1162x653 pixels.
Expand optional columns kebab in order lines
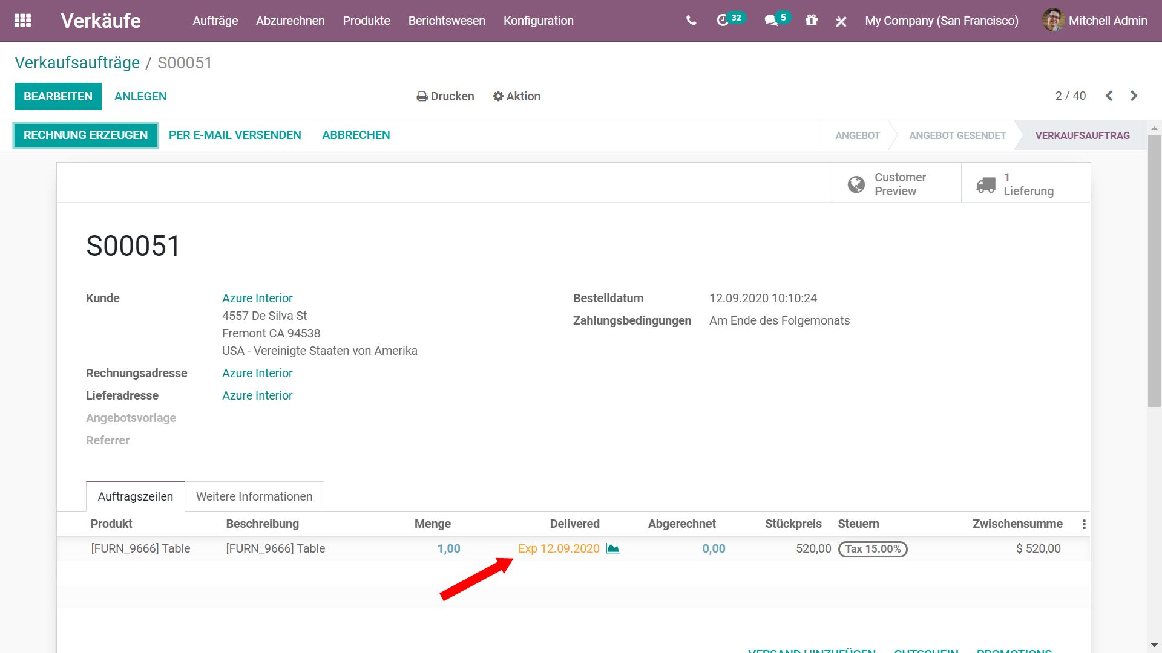click(x=1083, y=524)
